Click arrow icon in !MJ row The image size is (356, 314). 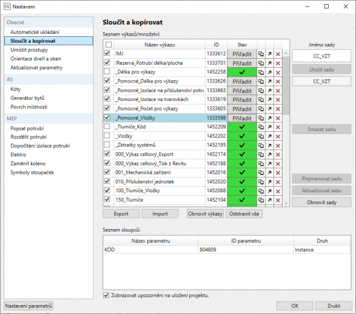[269, 54]
